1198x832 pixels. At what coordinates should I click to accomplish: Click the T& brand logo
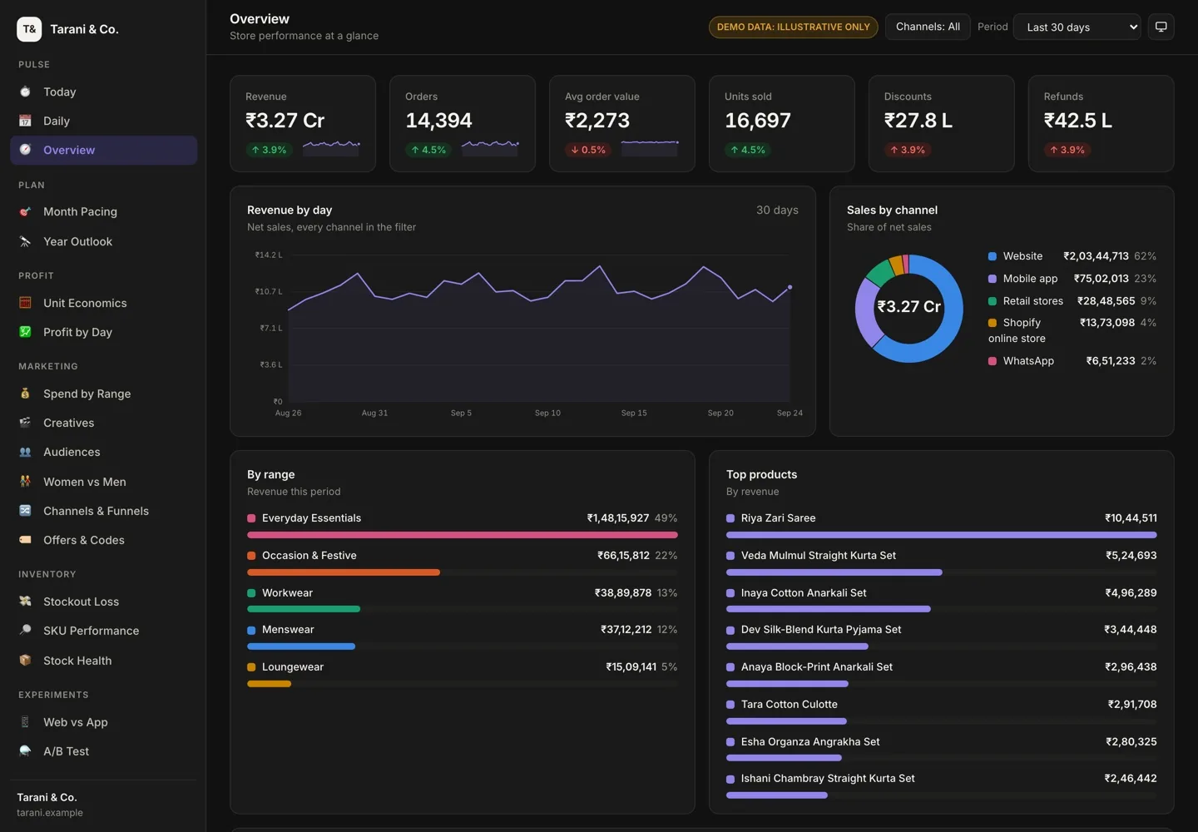pyautogui.click(x=29, y=29)
